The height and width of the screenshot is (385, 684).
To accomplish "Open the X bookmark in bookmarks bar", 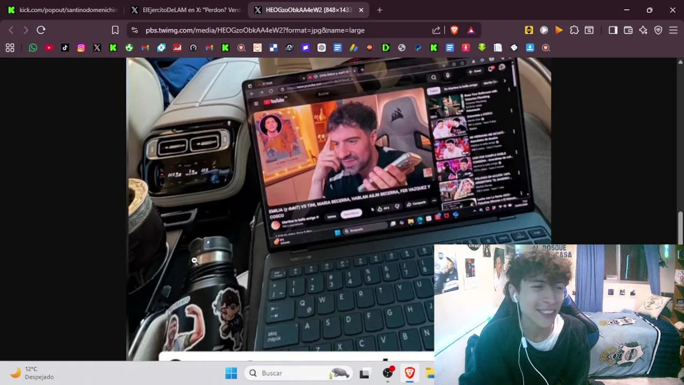I will (97, 48).
